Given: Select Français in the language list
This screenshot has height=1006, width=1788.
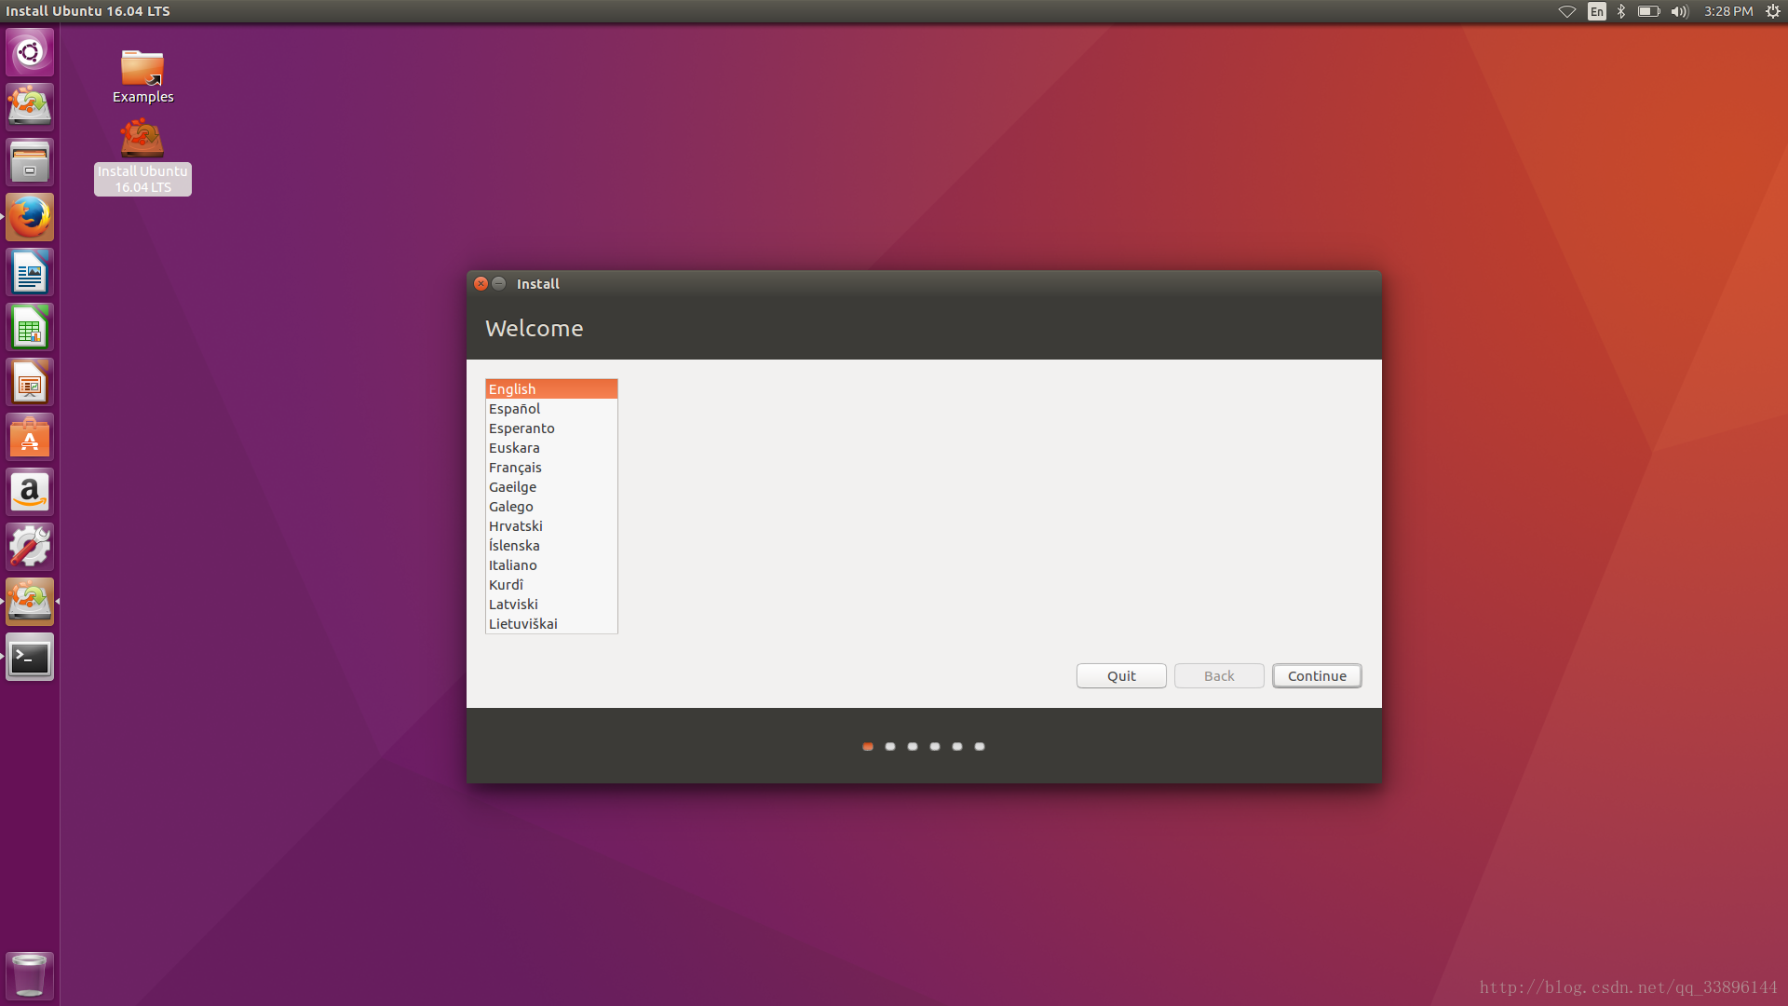Looking at the screenshot, I should click(x=551, y=468).
